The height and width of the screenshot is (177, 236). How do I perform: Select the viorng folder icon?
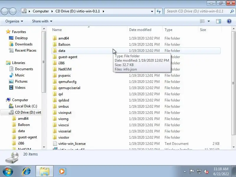coord(55,119)
